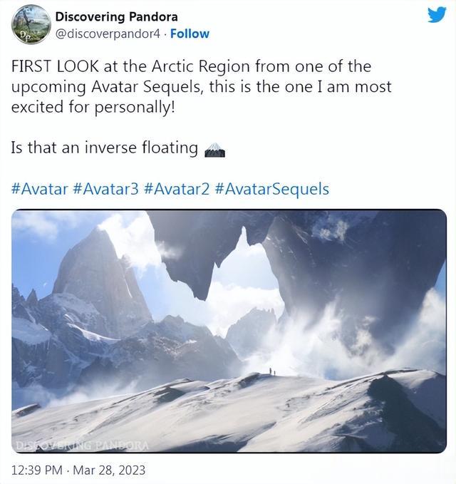Image resolution: width=456 pixels, height=484 pixels.
Task: Click the 12:39 PM tweet timestamp
Action: coord(37,470)
